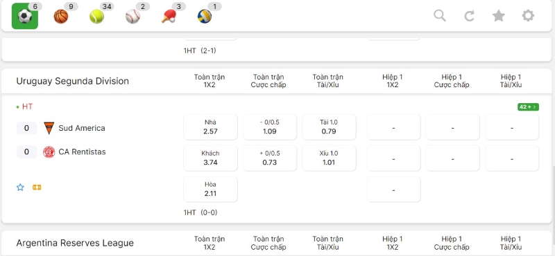
Task: Expand more markets with 42+ badge
Action: (x=528, y=107)
